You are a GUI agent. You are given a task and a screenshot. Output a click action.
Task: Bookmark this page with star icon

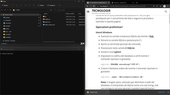click(160, 6)
